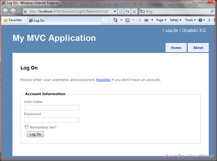This screenshot has width=217, height=161.
Task: Expand the Help dropdown arrow
Action: point(204,20)
